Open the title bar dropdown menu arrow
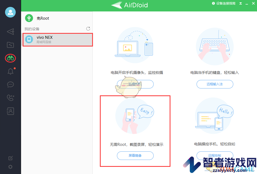Screen dimensions: 257x174 click(x=240, y=3)
